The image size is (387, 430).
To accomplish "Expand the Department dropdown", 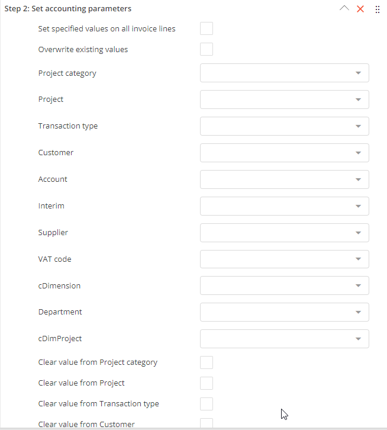I will [357, 312].
